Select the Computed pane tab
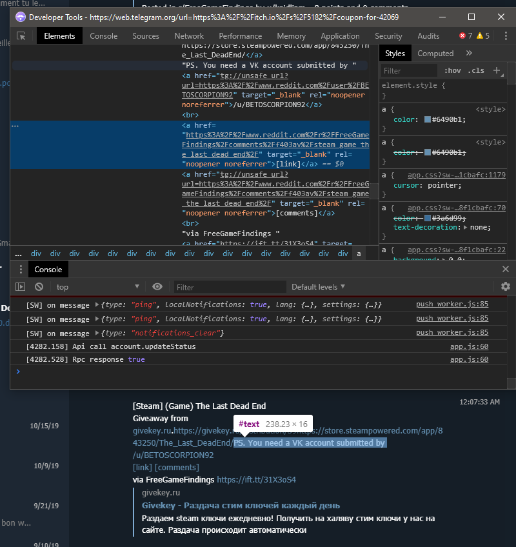 pos(435,54)
